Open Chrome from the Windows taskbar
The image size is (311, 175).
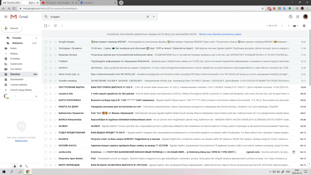pos(28,172)
